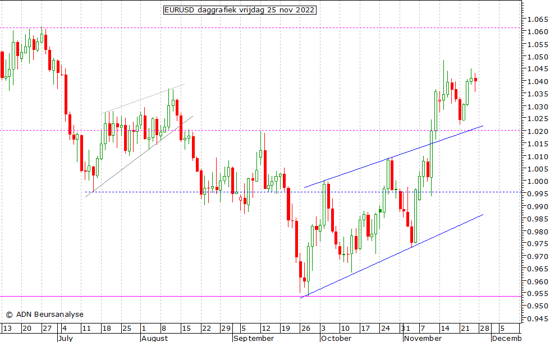Click the 0.995 price axis label
550x342 pixels.
[538, 194]
